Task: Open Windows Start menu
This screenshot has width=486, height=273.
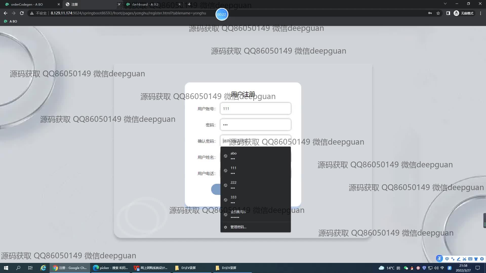Action: pos(6,268)
